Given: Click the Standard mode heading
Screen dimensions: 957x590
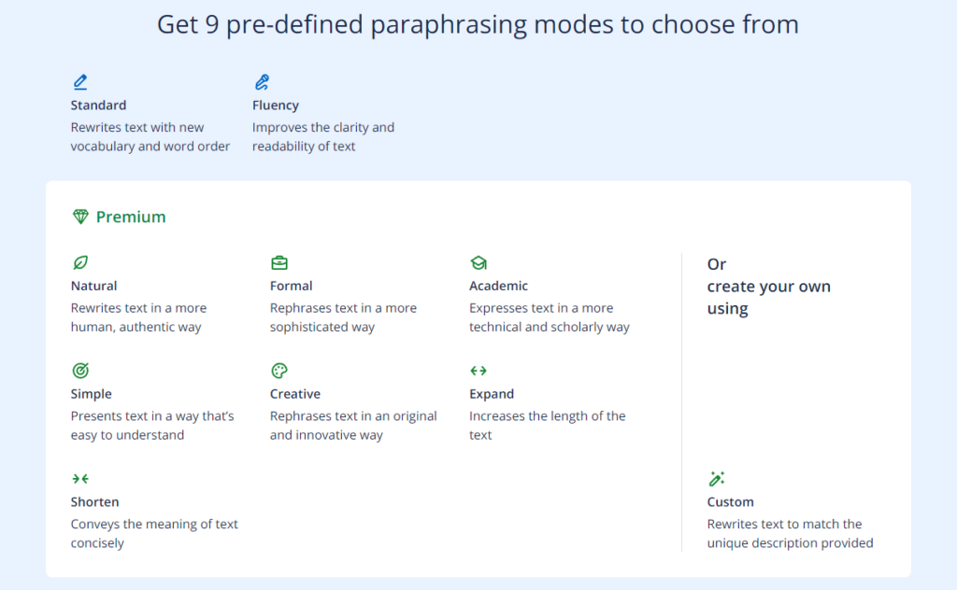Looking at the screenshot, I should [x=98, y=105].
